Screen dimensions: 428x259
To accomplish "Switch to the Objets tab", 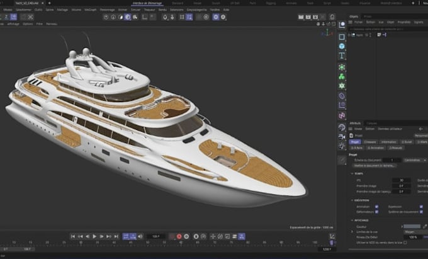I will click(354, 16).
